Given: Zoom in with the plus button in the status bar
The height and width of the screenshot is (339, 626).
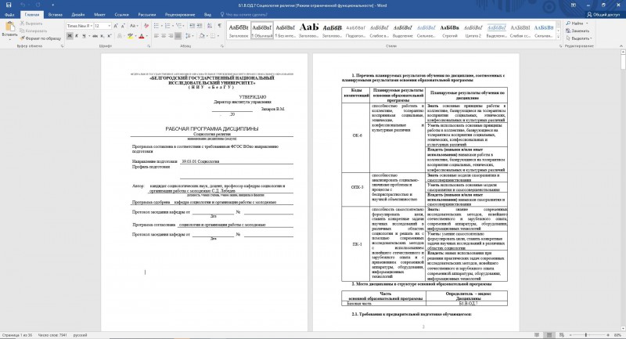Looking at the screenshot, I should pyautogui.click(x=608, y=335).
